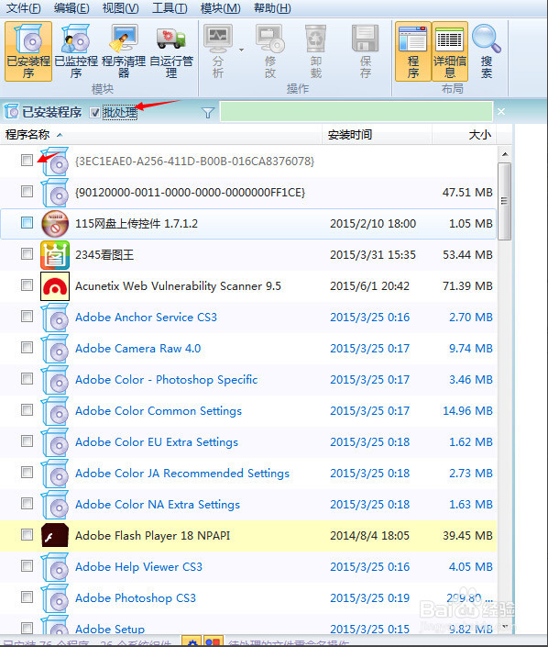548x647 pixels.
Task: Click the Acunetix Web Vulnerability Scanner icon
Action: (55, 286)
